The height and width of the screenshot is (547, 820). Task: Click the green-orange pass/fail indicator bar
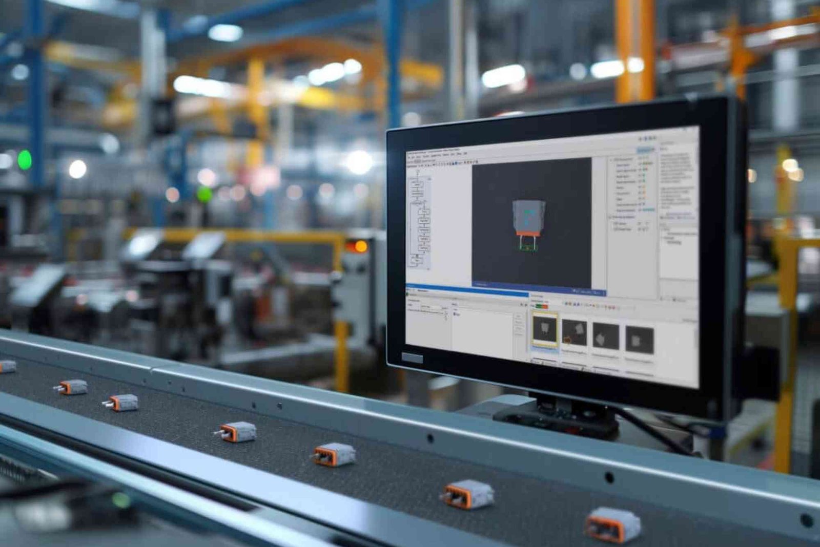click(x=541, y=305)
